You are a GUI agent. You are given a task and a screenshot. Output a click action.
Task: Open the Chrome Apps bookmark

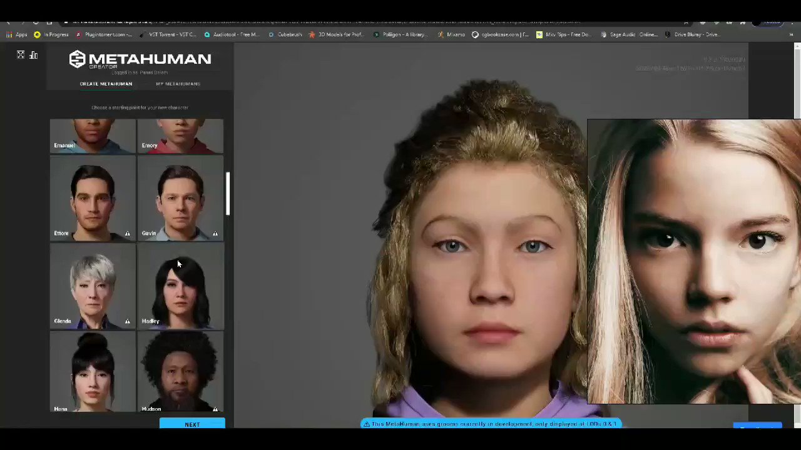point(17,34)
